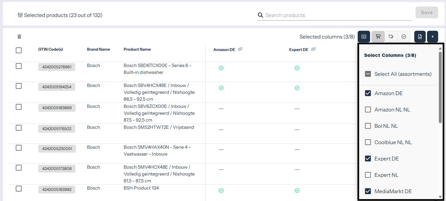Click the download file export icon
Image resolution: width=446 pixels, height=201 pixels.
pos(420,37)
